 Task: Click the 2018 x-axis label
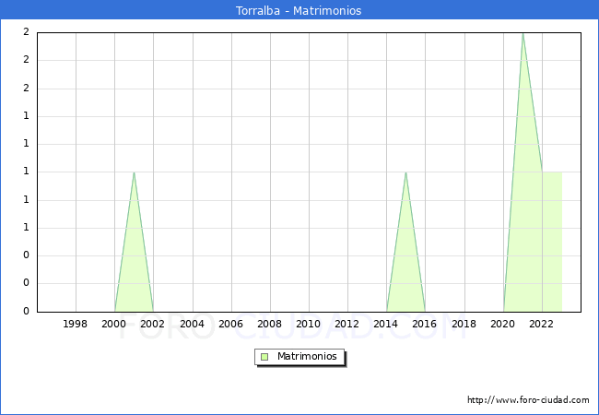pos(464,324)
